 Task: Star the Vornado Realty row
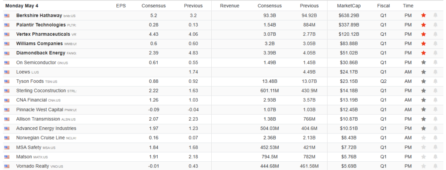point(423,167)
